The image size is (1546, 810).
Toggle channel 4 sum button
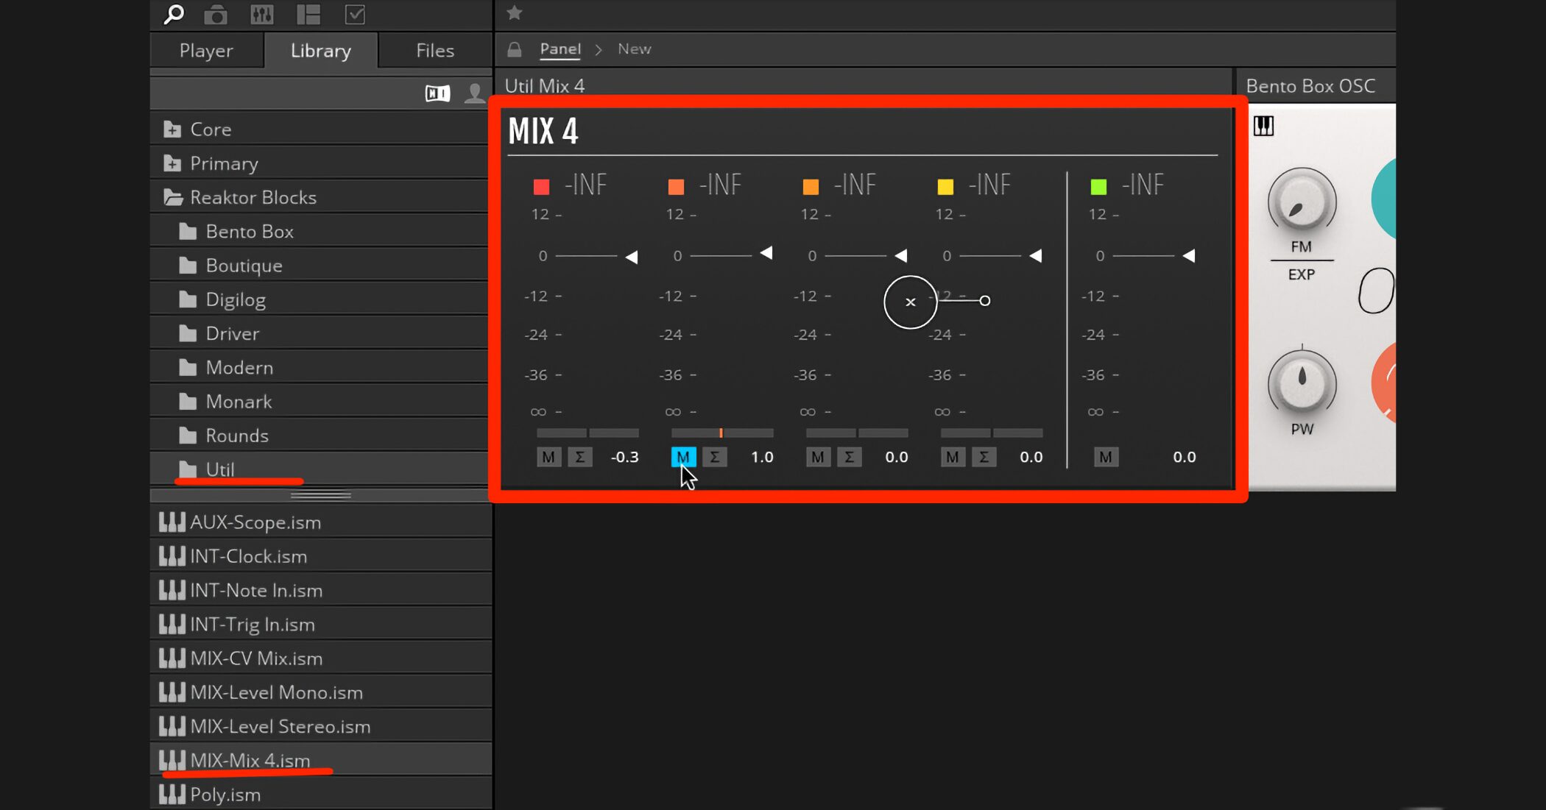point(984,457)
